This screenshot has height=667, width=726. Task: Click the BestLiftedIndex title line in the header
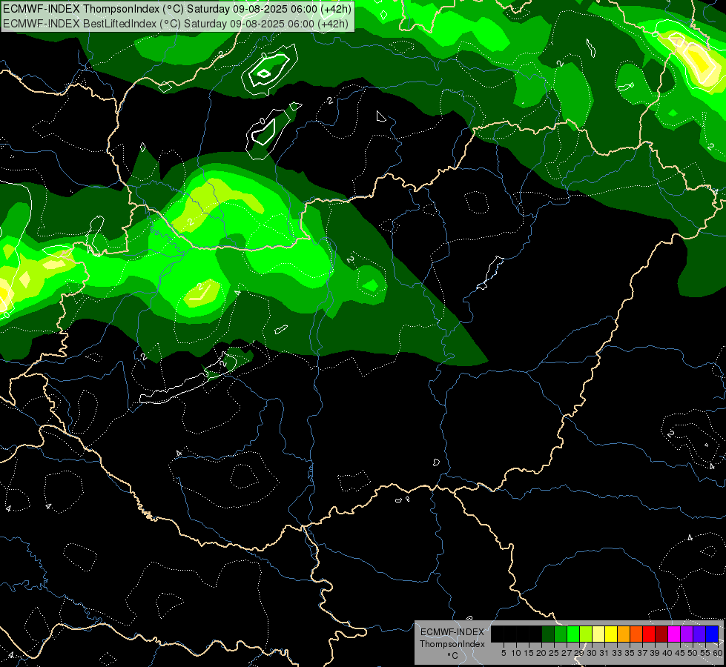tap(176, 23)
